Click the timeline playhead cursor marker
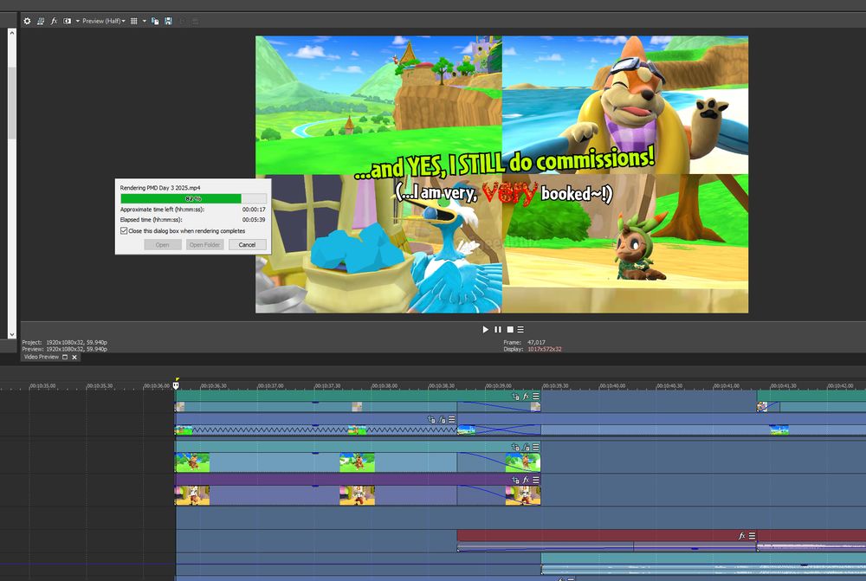The width and height of the screenshot is (866, 581). pos(176,385)
